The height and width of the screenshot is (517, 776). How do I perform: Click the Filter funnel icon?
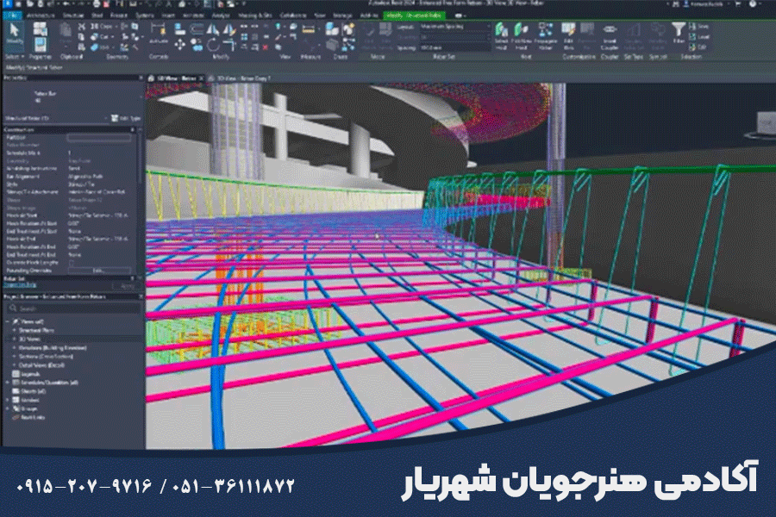tap(679, 34)
